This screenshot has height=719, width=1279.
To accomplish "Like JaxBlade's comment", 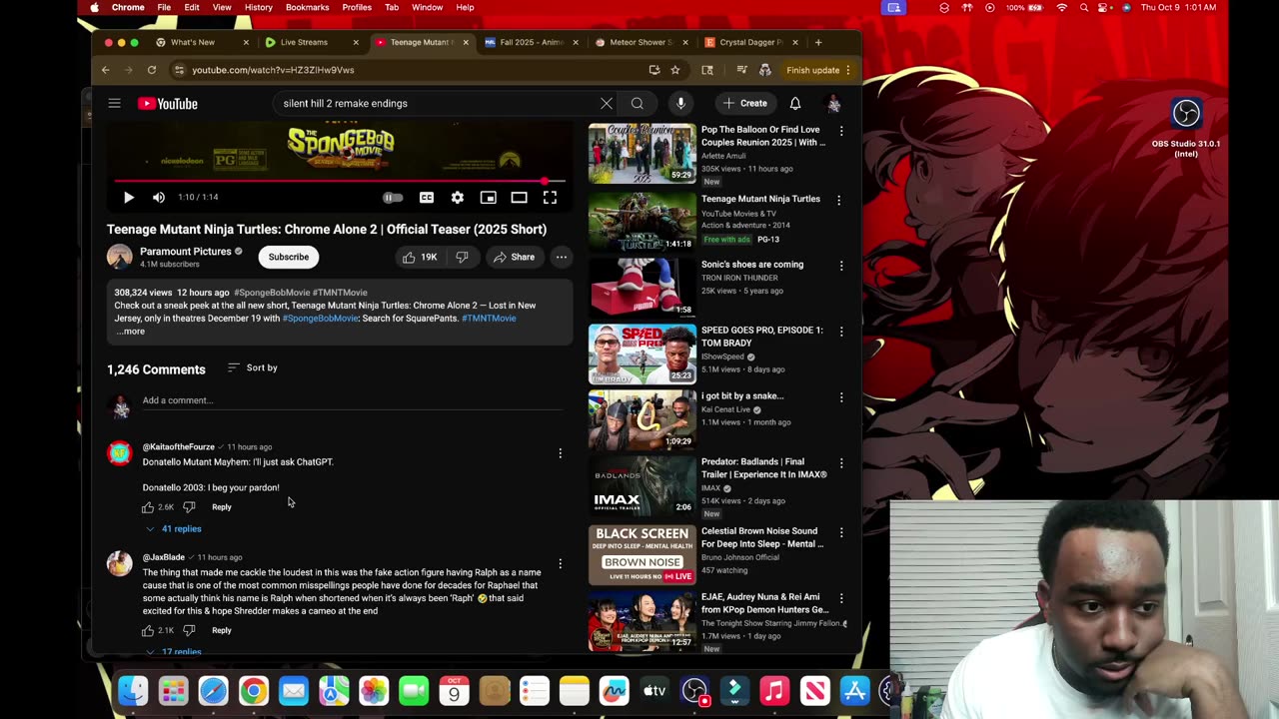I will [148, 631].
